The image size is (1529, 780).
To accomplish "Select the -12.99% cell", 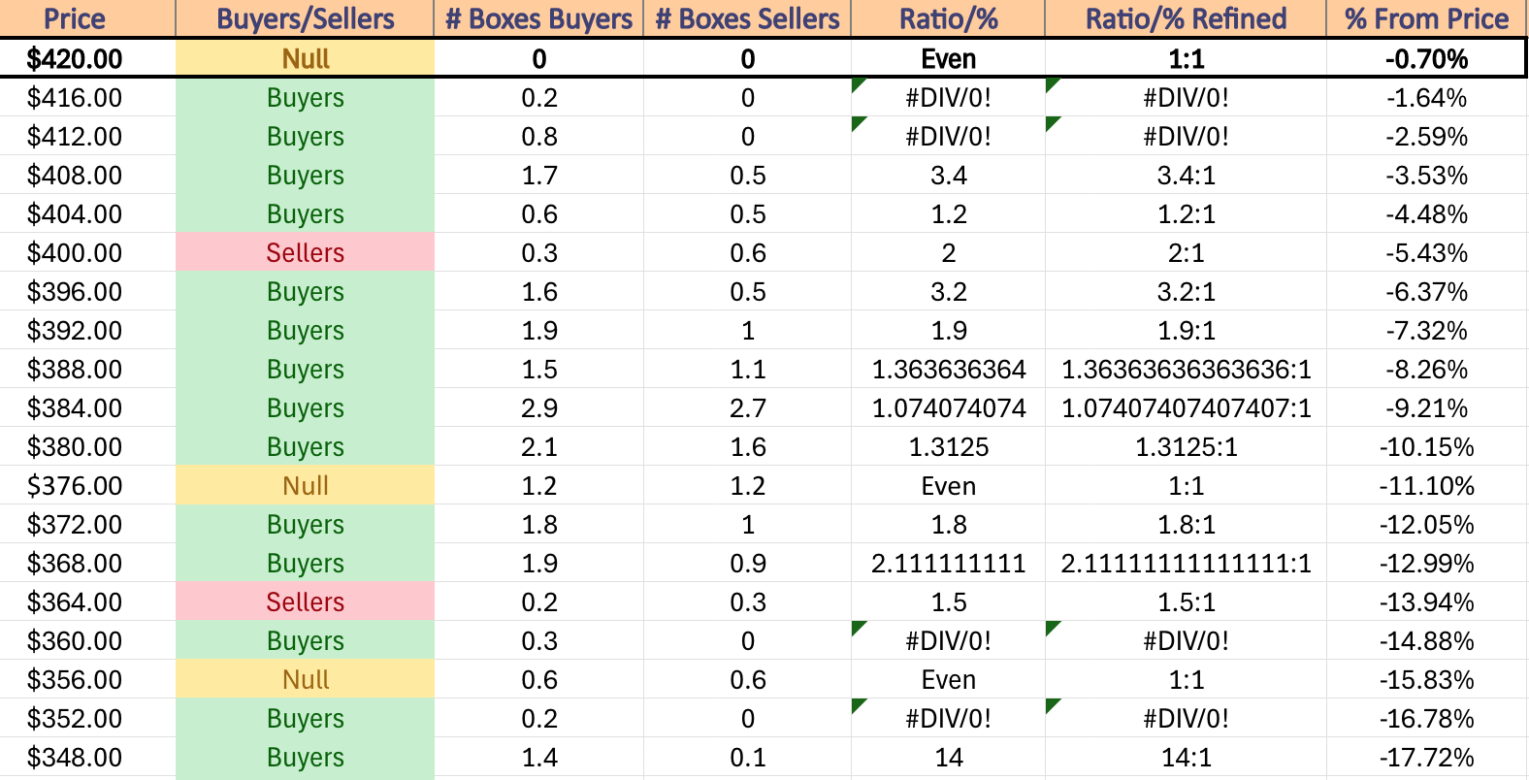I will (x=1426, y=564).
